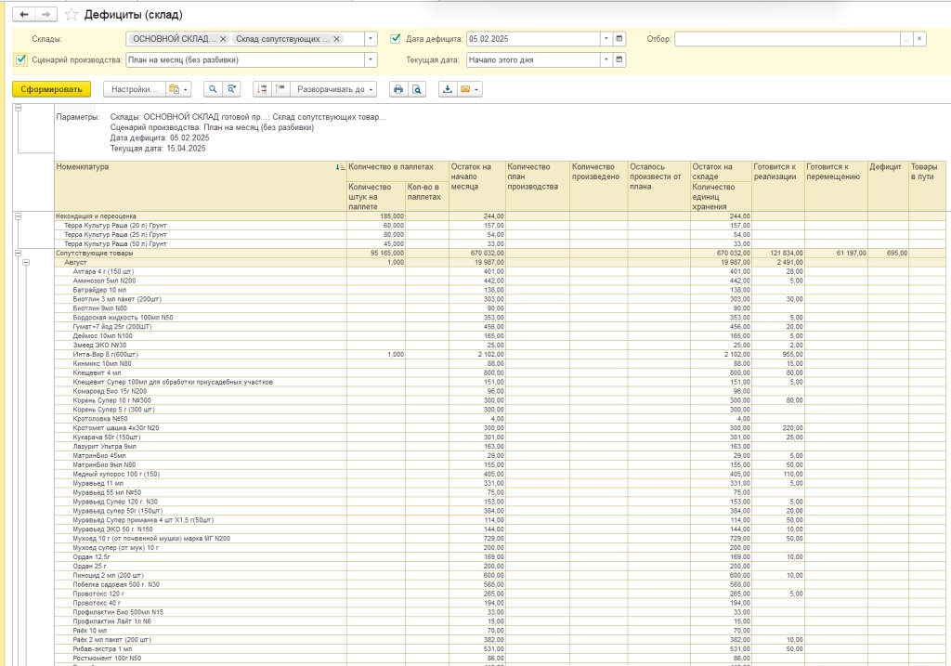This screenshot has width=951, height=666.
Task: Remove ОСНОВНОЙ СКЛАД tag from Склады filter
Action: pos(223,39)
